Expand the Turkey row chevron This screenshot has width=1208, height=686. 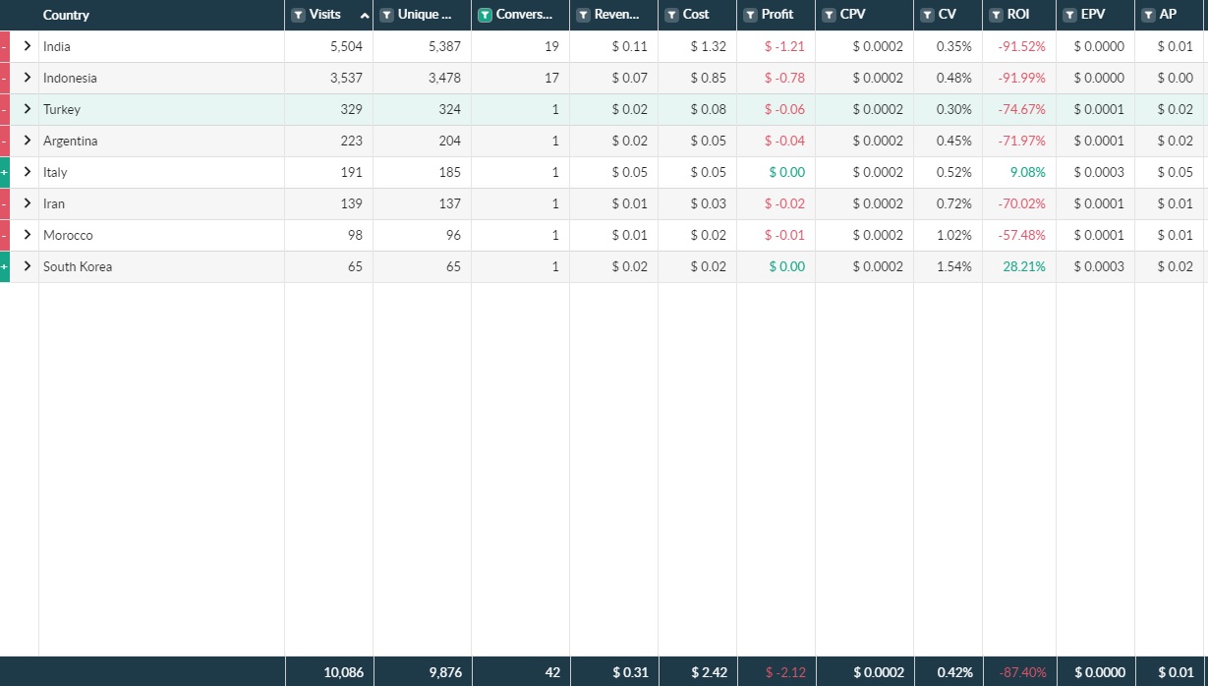click(28, 109)
